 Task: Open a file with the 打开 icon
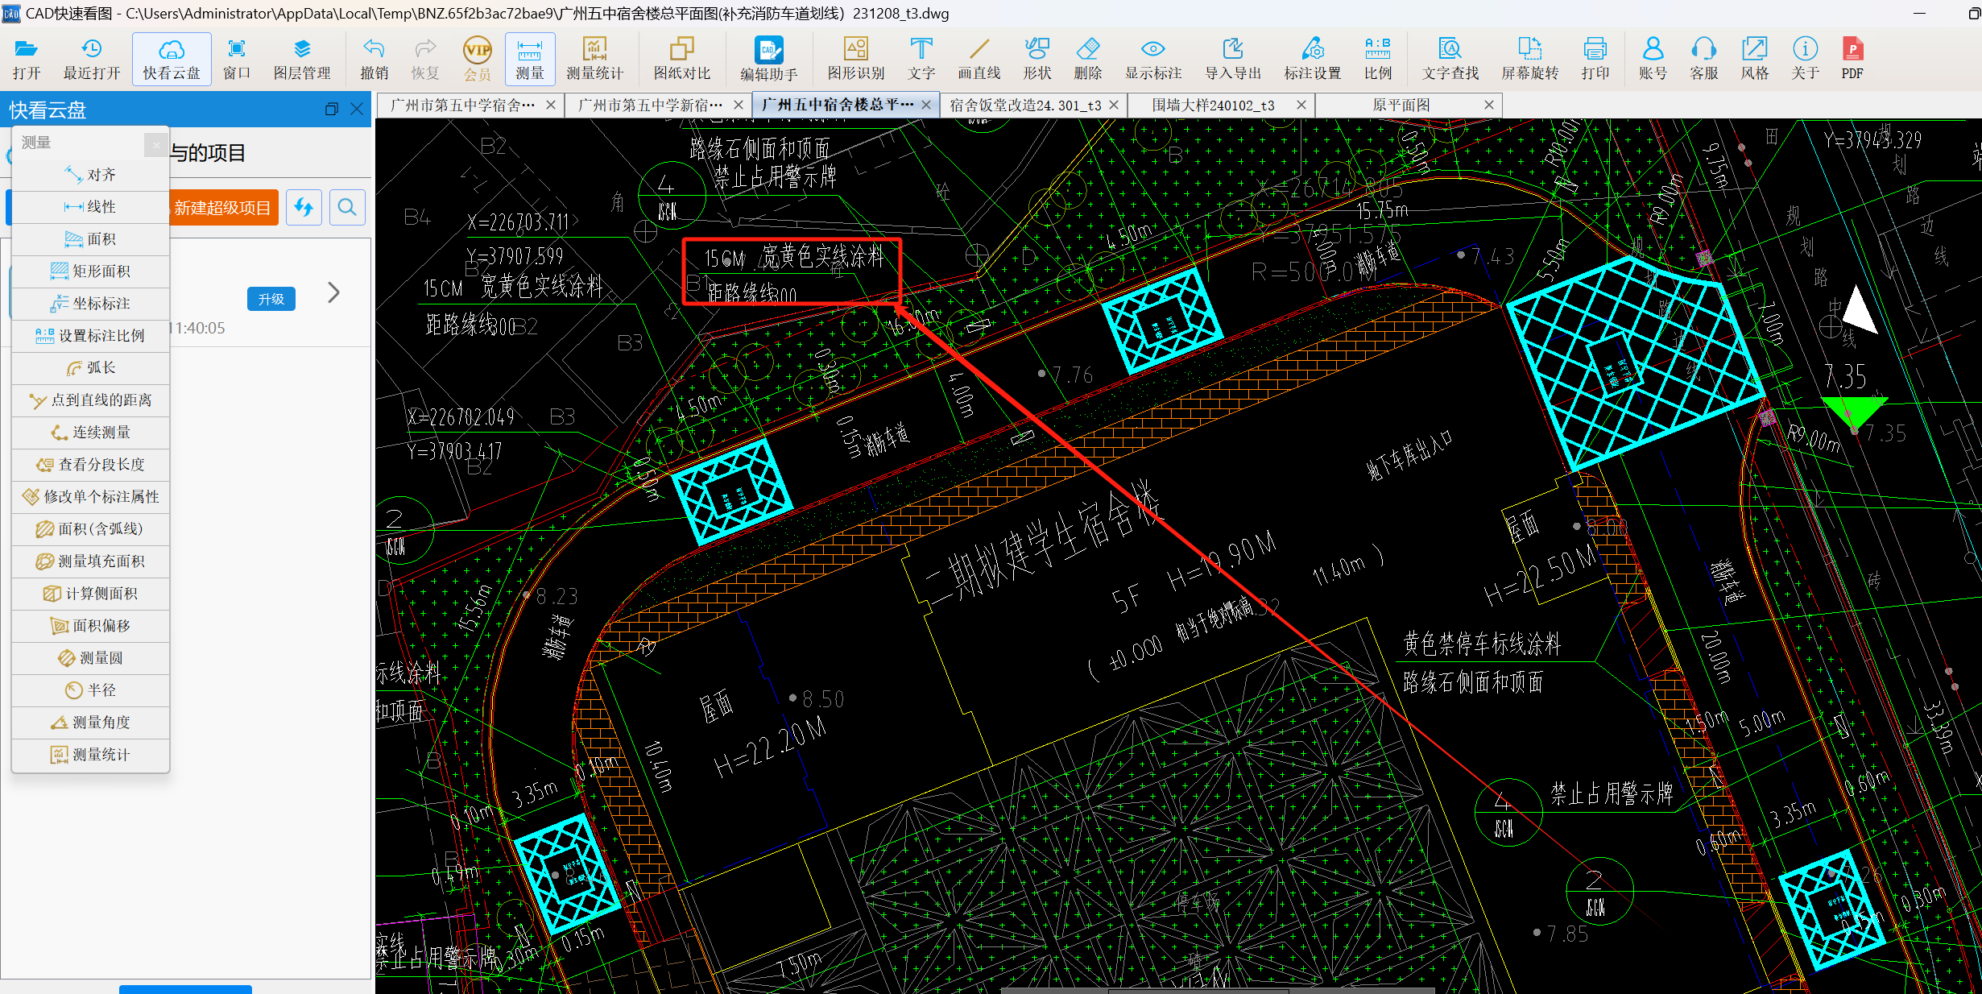pos(27,59)
